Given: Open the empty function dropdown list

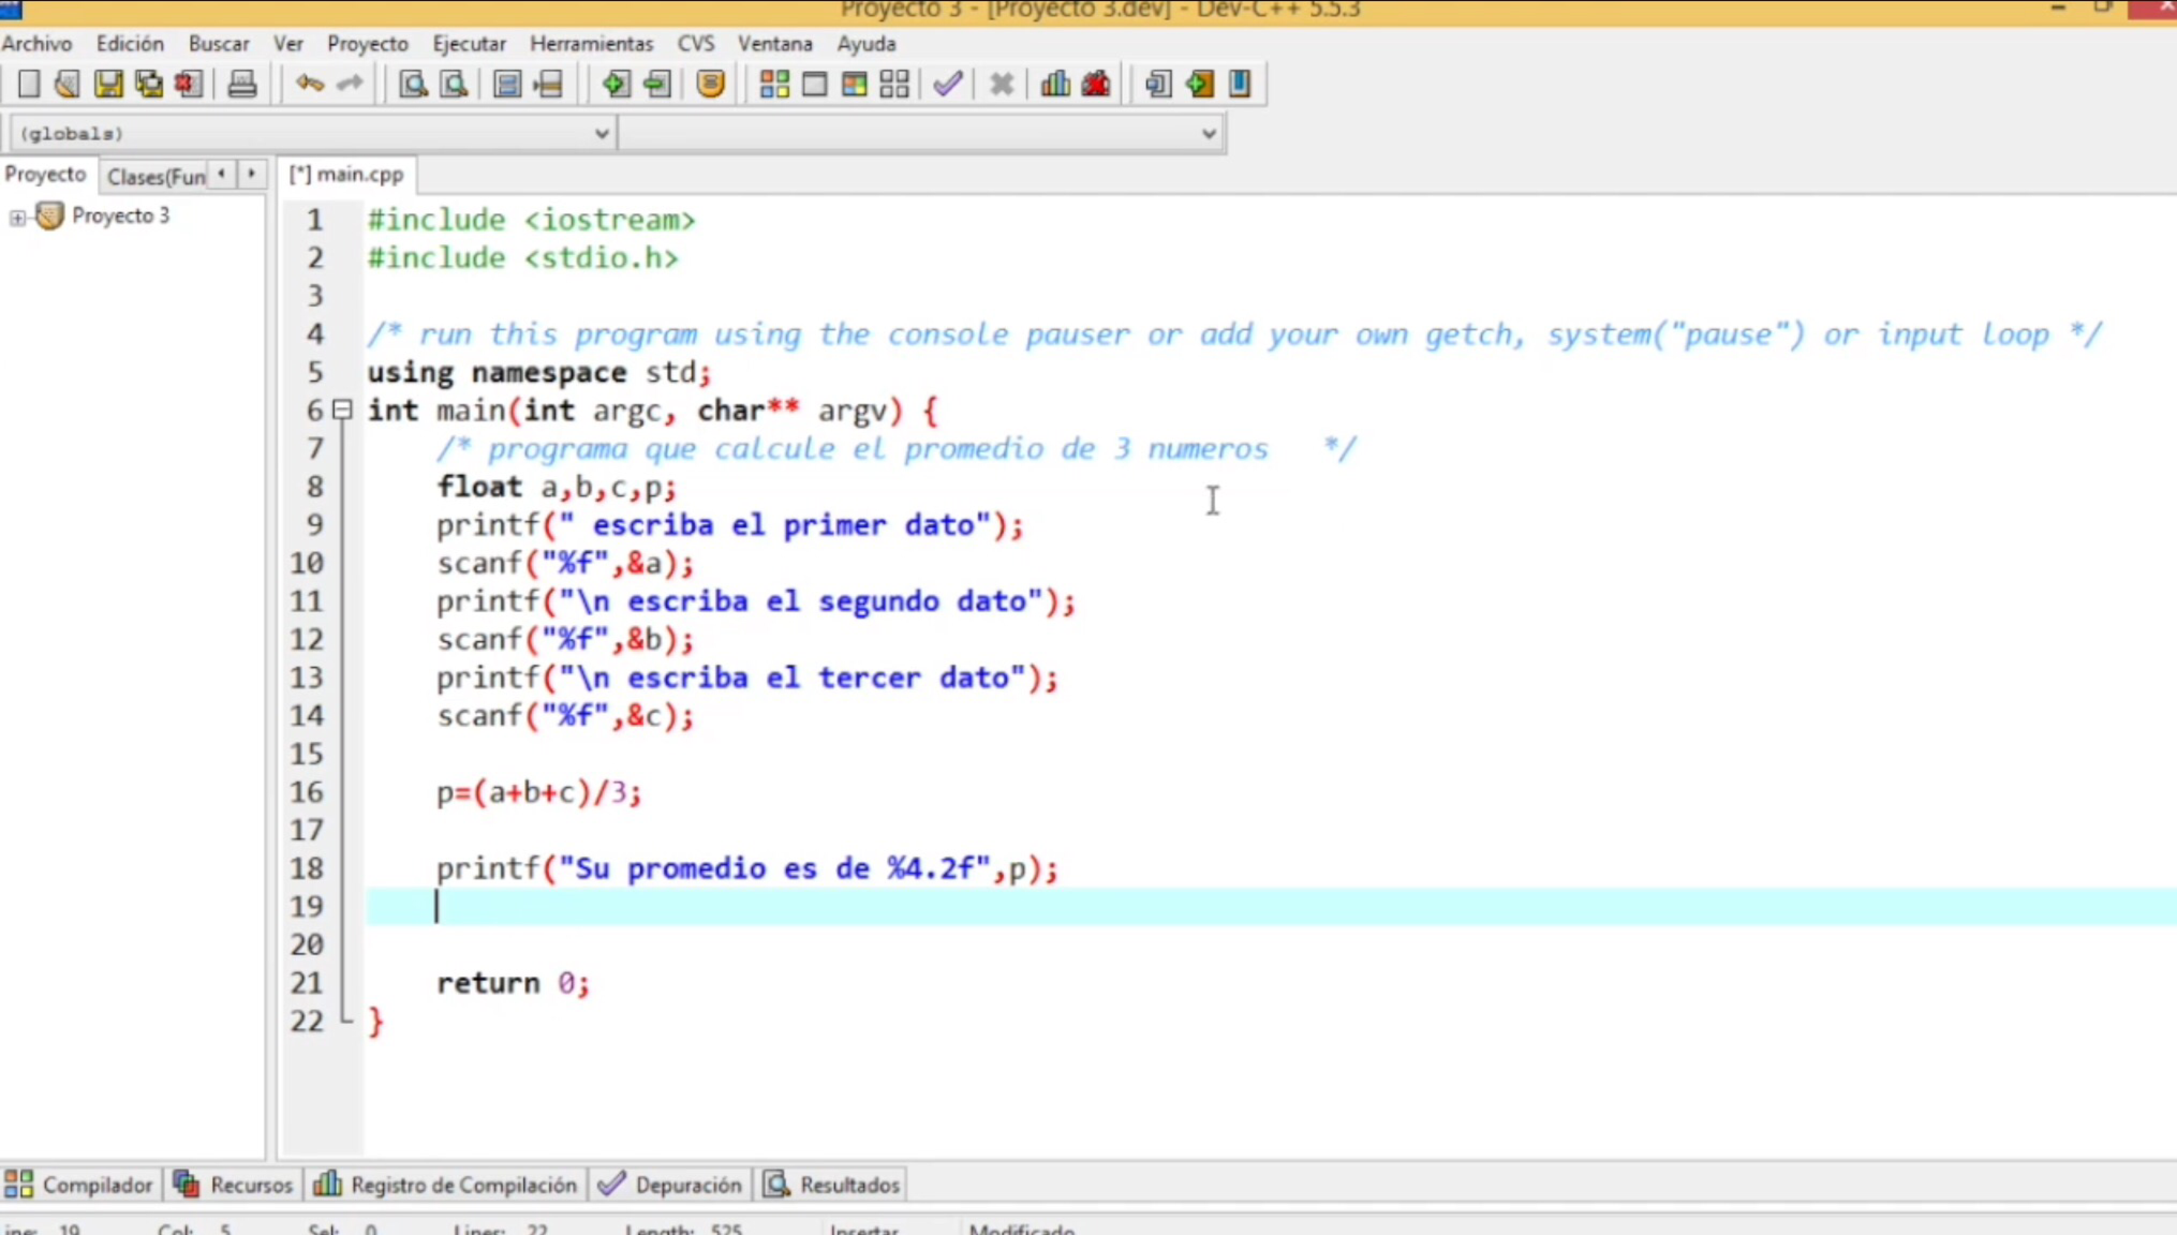Looking at the screenshot, I should pos(1208,133).
